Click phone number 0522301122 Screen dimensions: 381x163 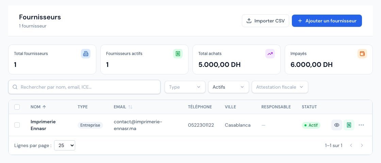tap(201, 125)
